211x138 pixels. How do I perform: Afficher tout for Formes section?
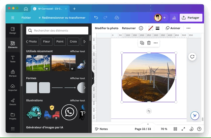[77, 78]
